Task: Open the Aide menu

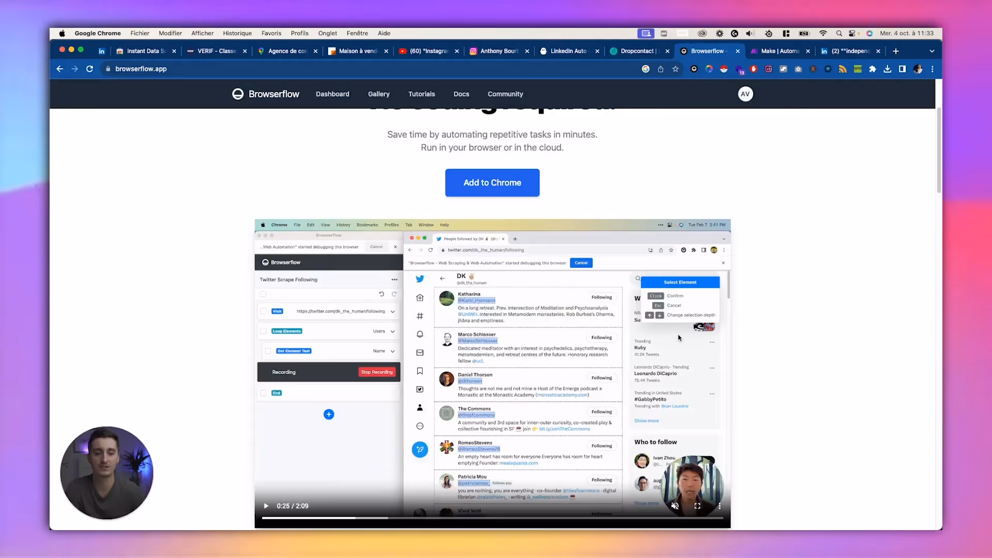Action: coord(384,33)
